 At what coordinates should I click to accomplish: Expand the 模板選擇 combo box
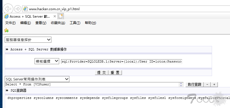[x=47, y=61]
